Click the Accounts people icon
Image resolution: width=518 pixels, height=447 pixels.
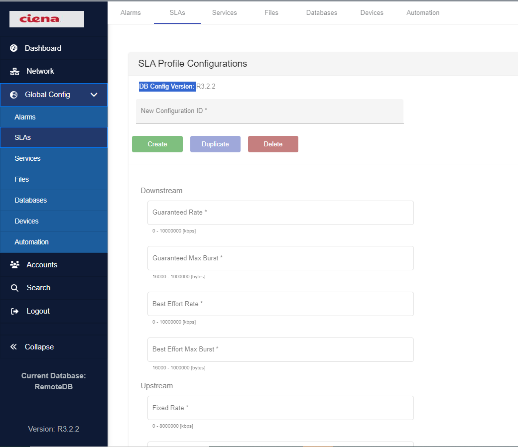point(14,265)
